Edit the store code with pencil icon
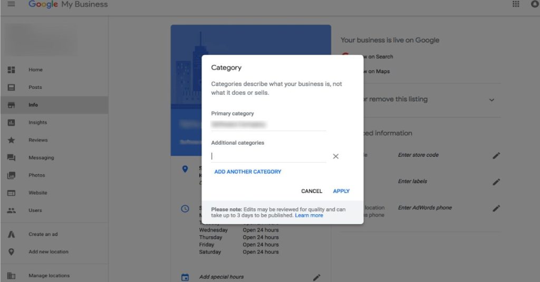The image size is (540, 282). click(496, 156)
